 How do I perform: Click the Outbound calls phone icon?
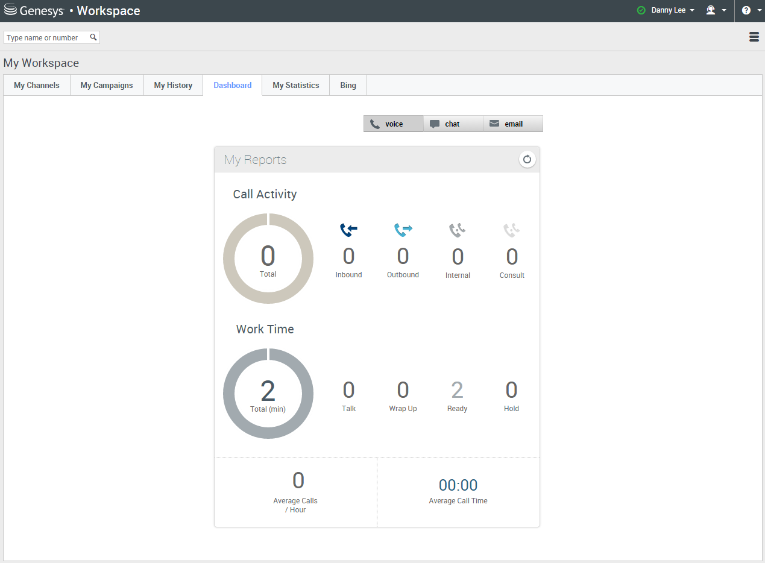pyautogui.click(x=403, y=230)
